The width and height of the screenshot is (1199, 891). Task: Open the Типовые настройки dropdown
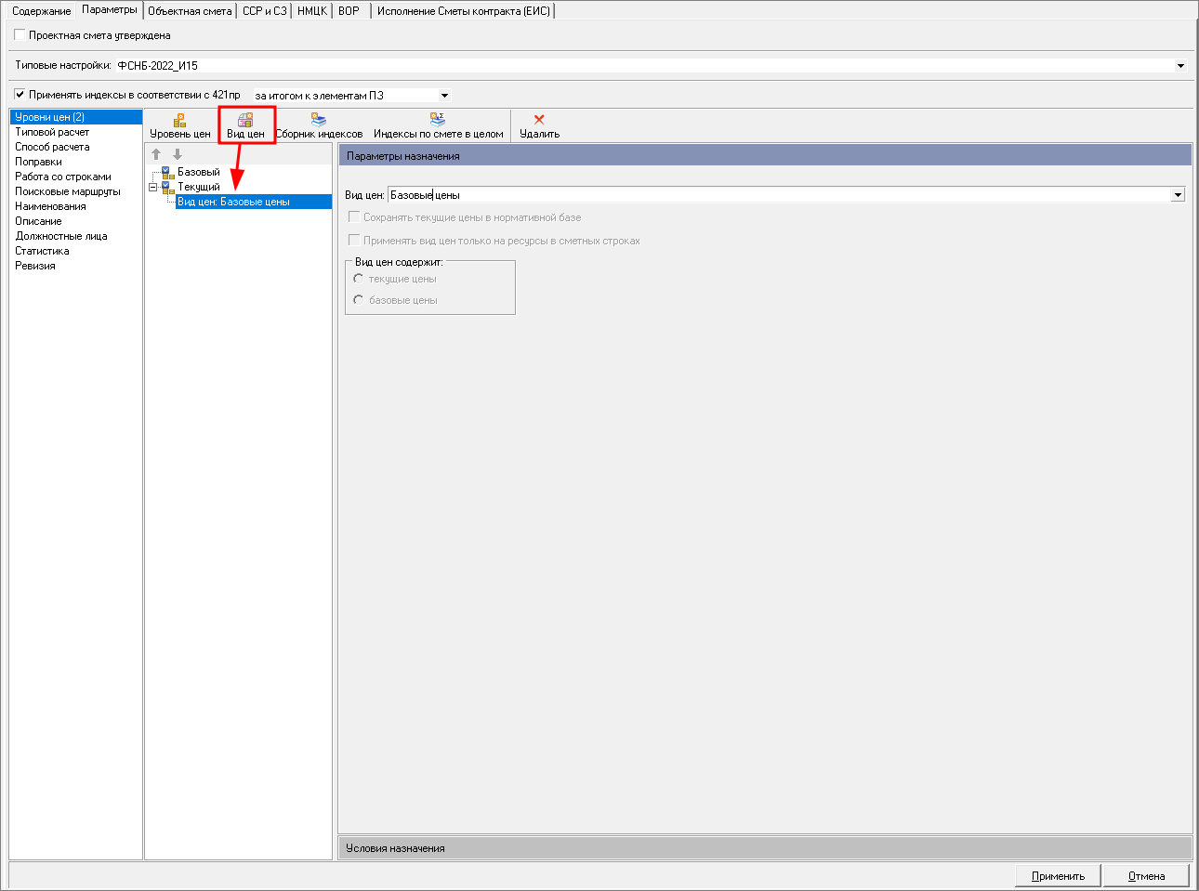pos(1180,66)
